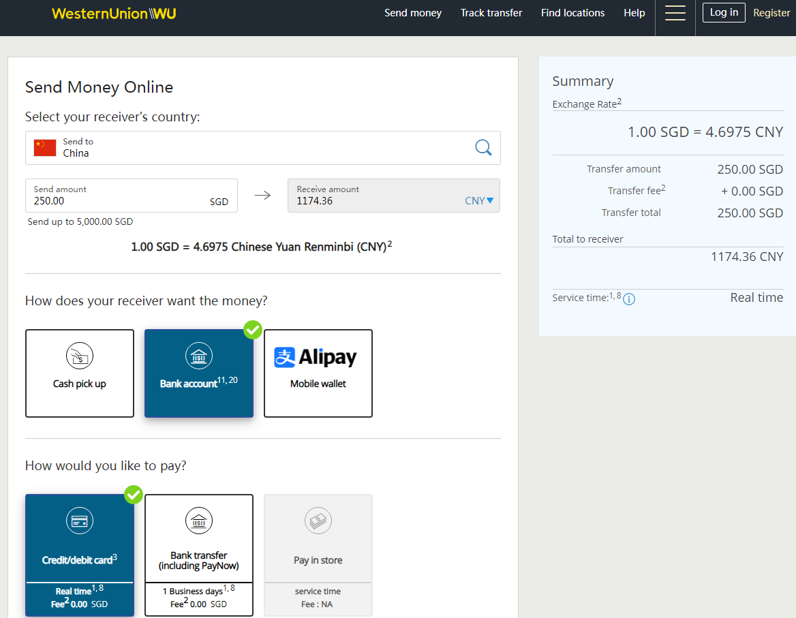Screen dimensions: 796x618
Task: Open the Help link
Action: pos(634,13)
